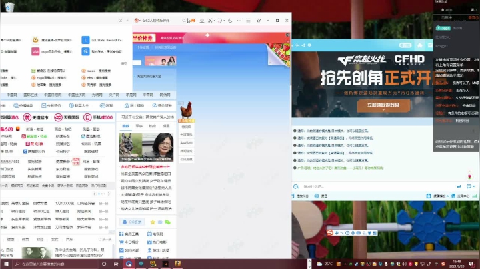Click the yellow star favorites icon
Screen dimensions: 480x269
point(153,222)
